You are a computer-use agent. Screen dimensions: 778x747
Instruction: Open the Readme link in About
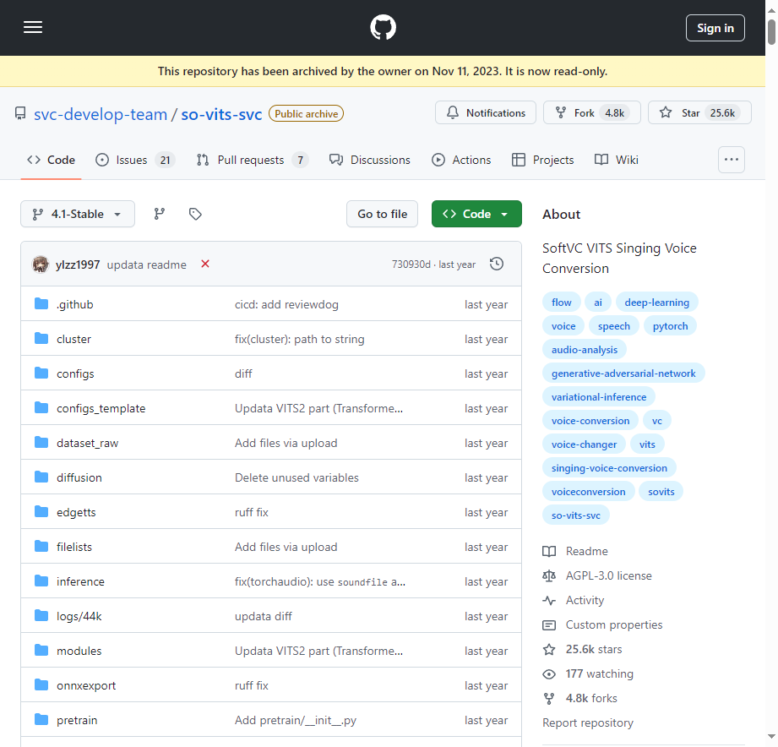pyautogui.click(x=575, y=551)
